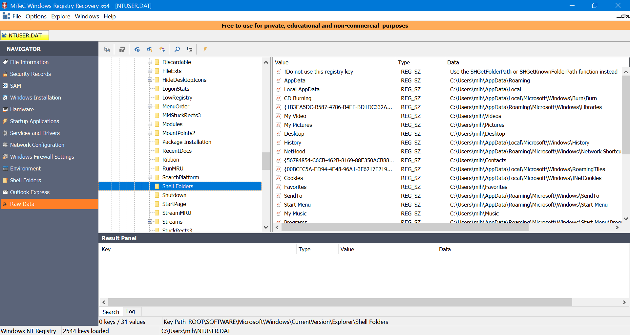Screen dimensions: 630x335
Task: Click the tree view scroll down arrow
Action: [x=266, y=227]
